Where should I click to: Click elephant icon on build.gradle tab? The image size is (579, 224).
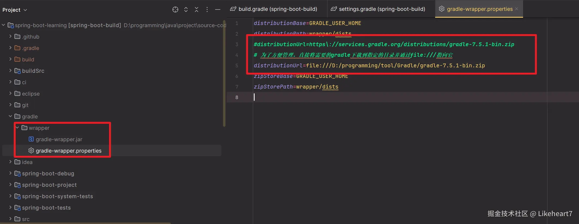coord(233,9)
